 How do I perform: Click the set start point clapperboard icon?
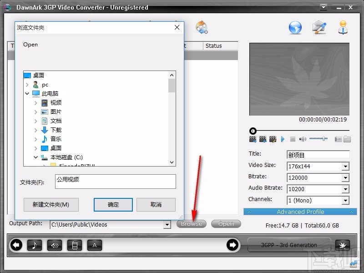[253, 139]
